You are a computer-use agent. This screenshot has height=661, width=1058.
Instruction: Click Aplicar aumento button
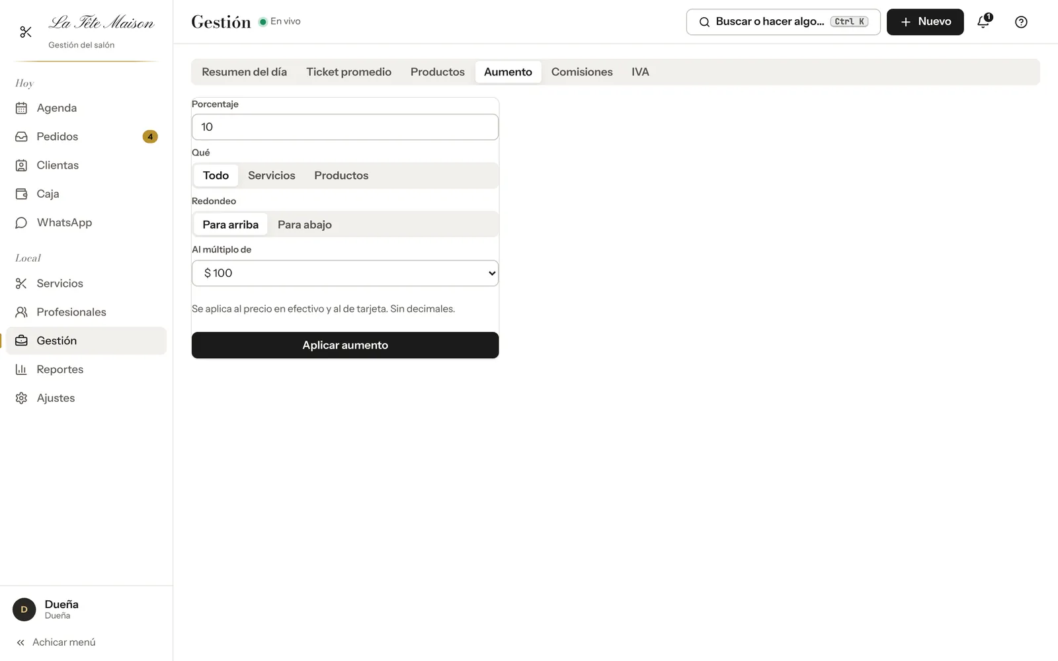pyautogui.click(x=345, y=345)
